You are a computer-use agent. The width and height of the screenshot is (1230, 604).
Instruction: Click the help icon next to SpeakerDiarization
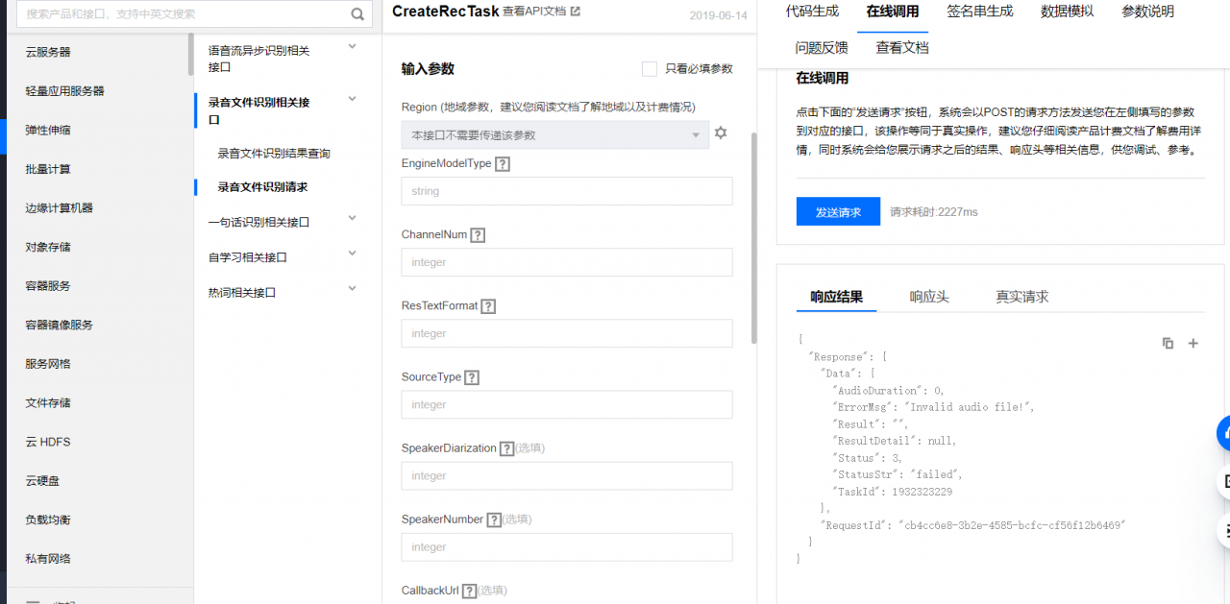pyautogui.click(x=506, y=447)
